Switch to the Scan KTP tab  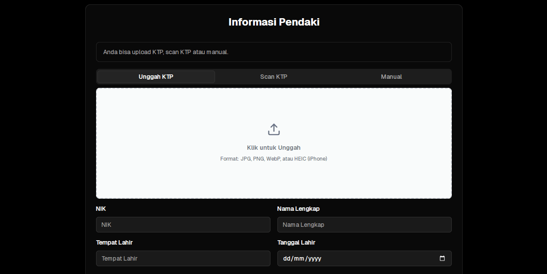[x=273, y=77]
